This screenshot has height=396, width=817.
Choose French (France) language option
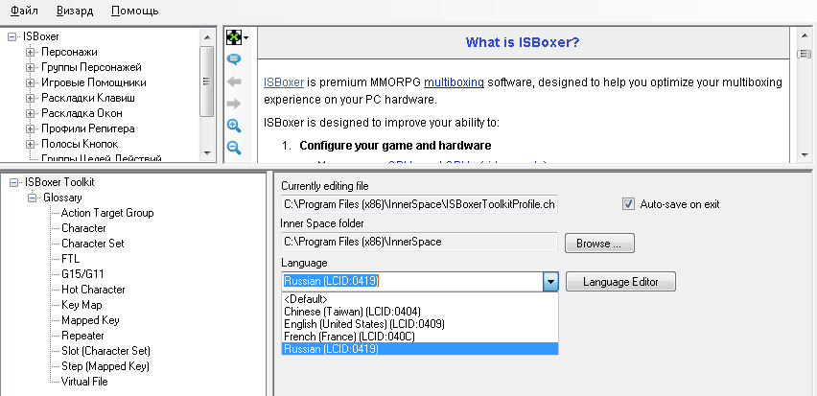(419, 337)
